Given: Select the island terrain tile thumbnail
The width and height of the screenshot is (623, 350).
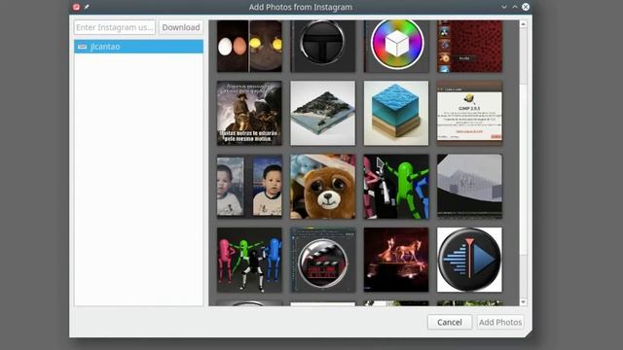Looking at the screenshot, I should tap(323, 113).
